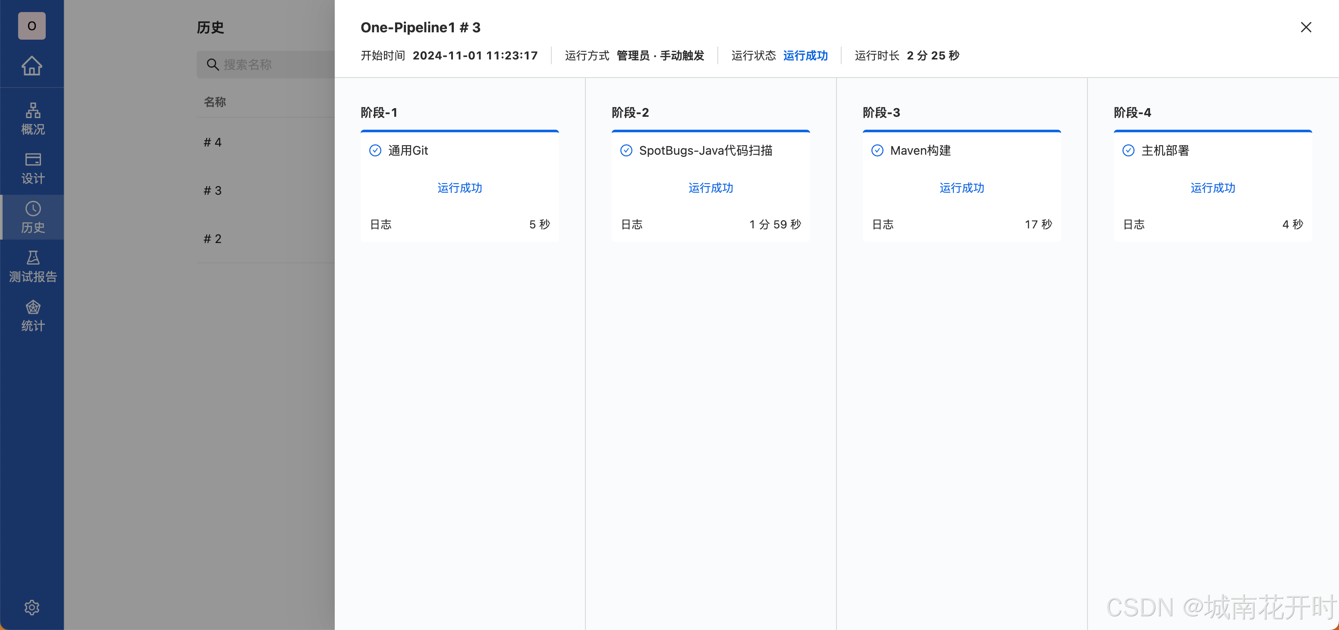Open 日志 log for Maven构建
Screen dimensions: 1339x630
coord(883,225)
